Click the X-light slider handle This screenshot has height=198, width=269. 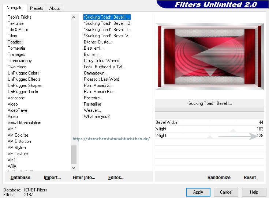click(x=233, y=130)
